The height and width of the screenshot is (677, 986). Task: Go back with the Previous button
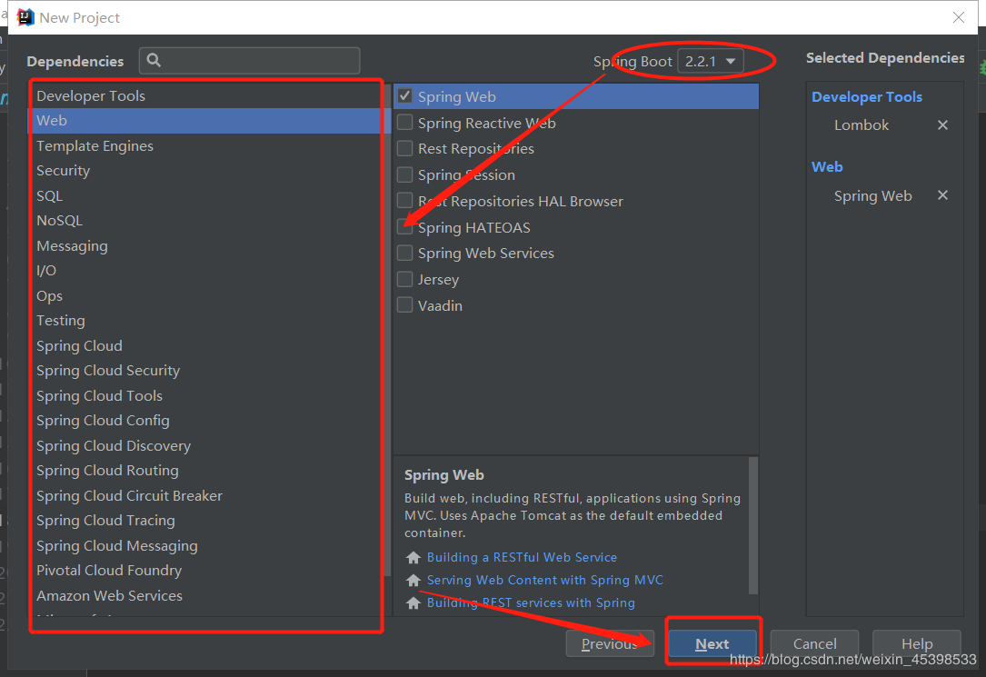610,643
